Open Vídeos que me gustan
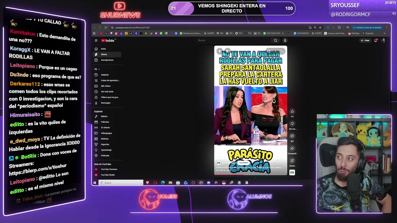397x223 pixels. (x=107, y=97)
